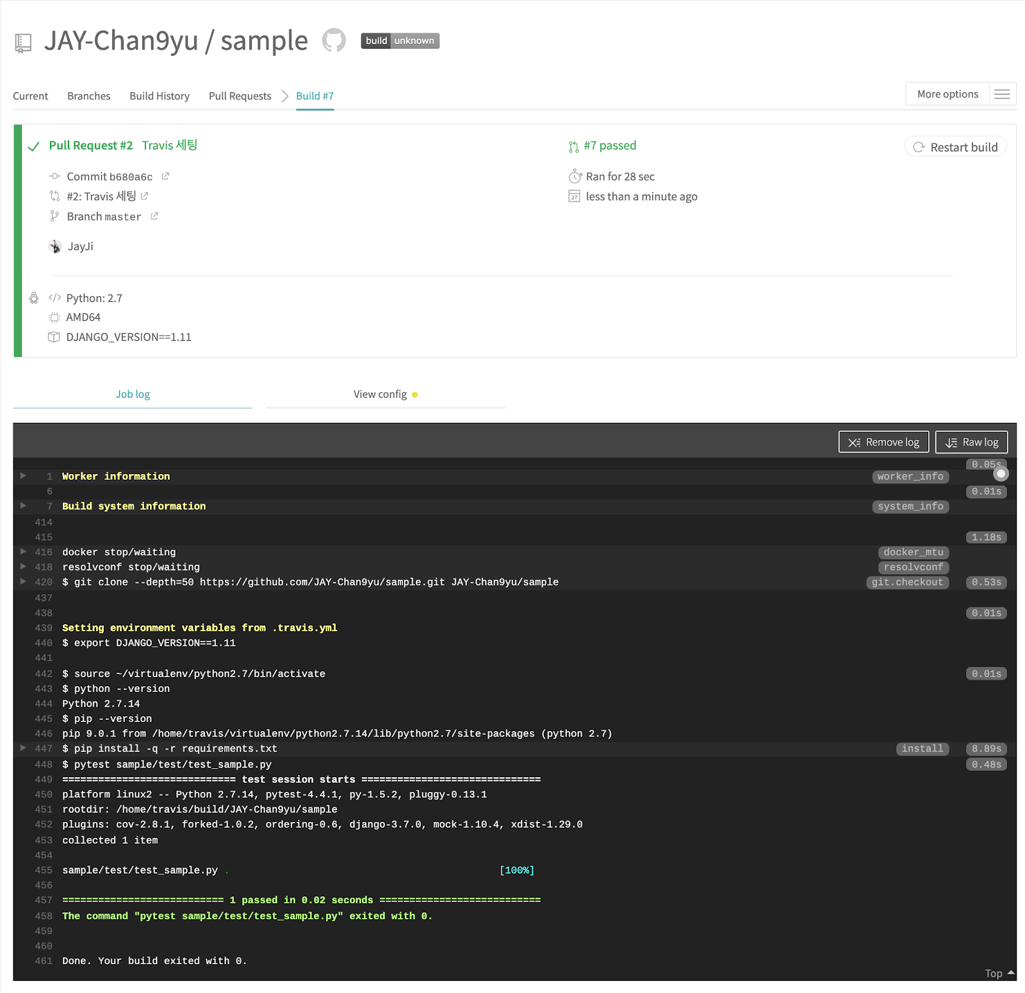
Task: Select the Build #7 tab
Action: click(x=315, y=96)
